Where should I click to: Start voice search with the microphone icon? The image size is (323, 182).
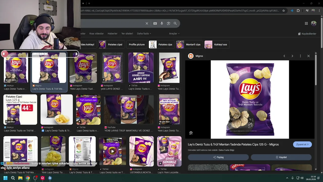(x=162, y=24)
